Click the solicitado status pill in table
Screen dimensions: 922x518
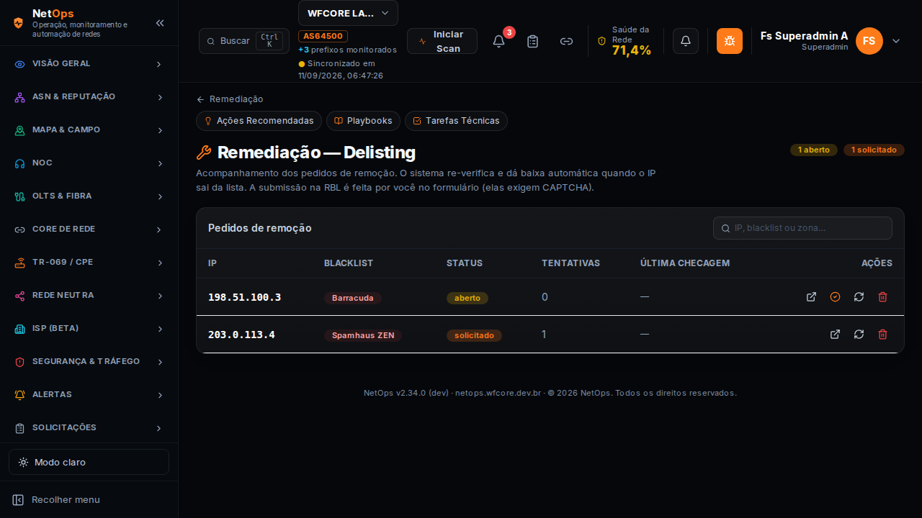[474, 335]
